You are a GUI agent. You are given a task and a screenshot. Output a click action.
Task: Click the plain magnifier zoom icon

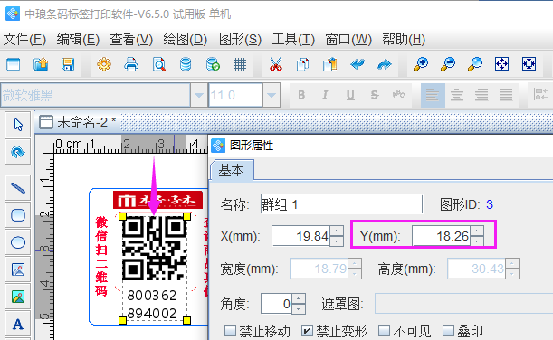pyautogui.click(x=475, y=64)
